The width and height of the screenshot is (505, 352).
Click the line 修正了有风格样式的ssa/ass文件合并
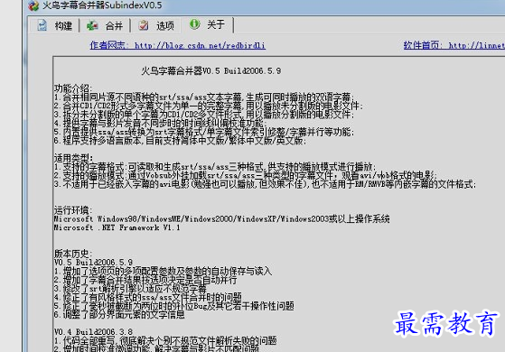click(148, 297)
